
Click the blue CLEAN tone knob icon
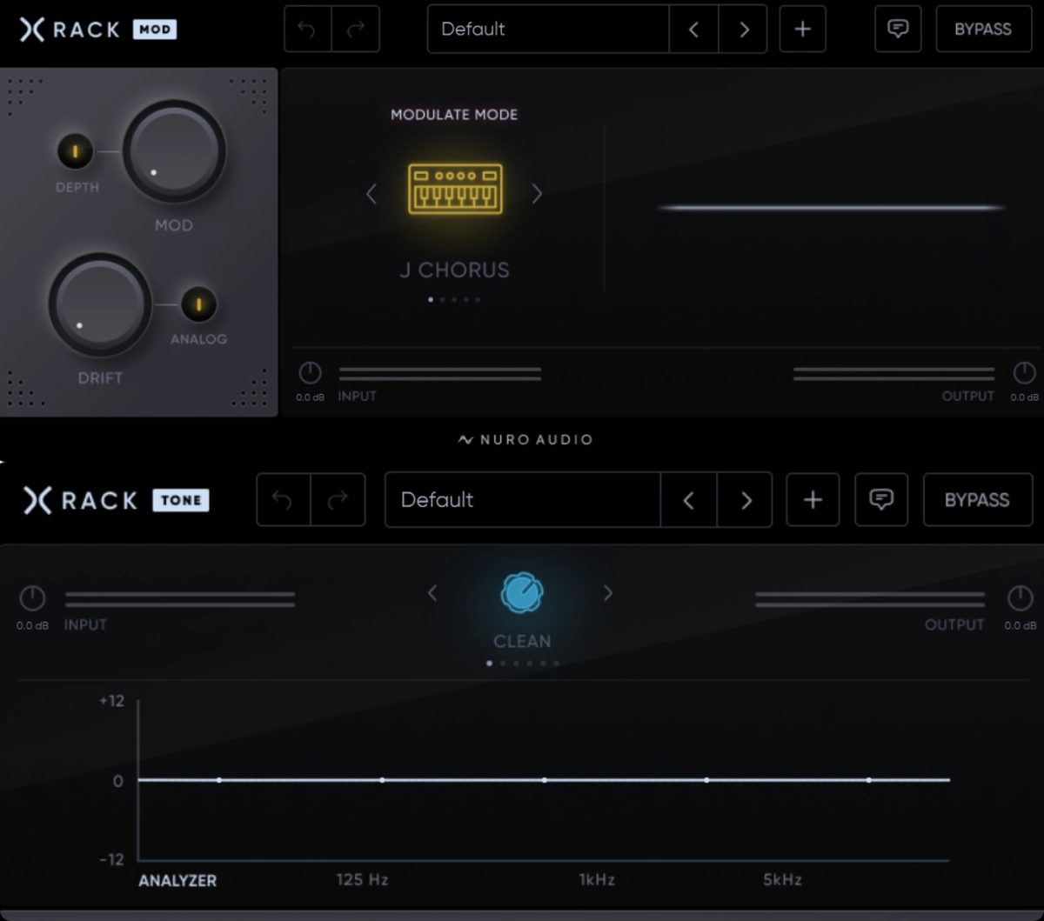pos(522,593)
